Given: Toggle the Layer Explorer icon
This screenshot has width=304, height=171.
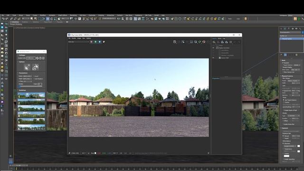Looking at the screenshot, I should pos(131,19).
